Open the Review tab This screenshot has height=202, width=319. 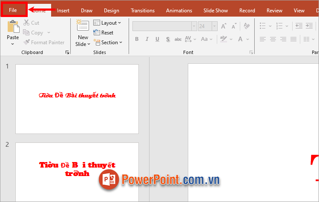point(274,11)
